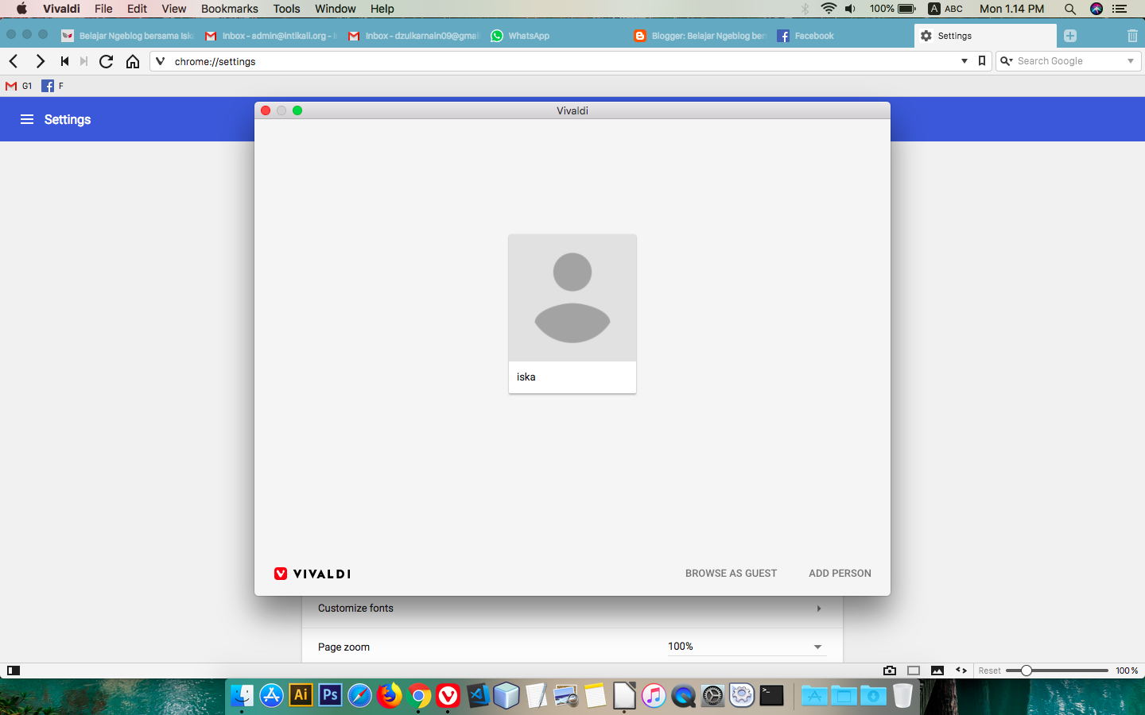Click BROWSE AS GUEST
Screen dimensions: 1145x715
(731, 573)
